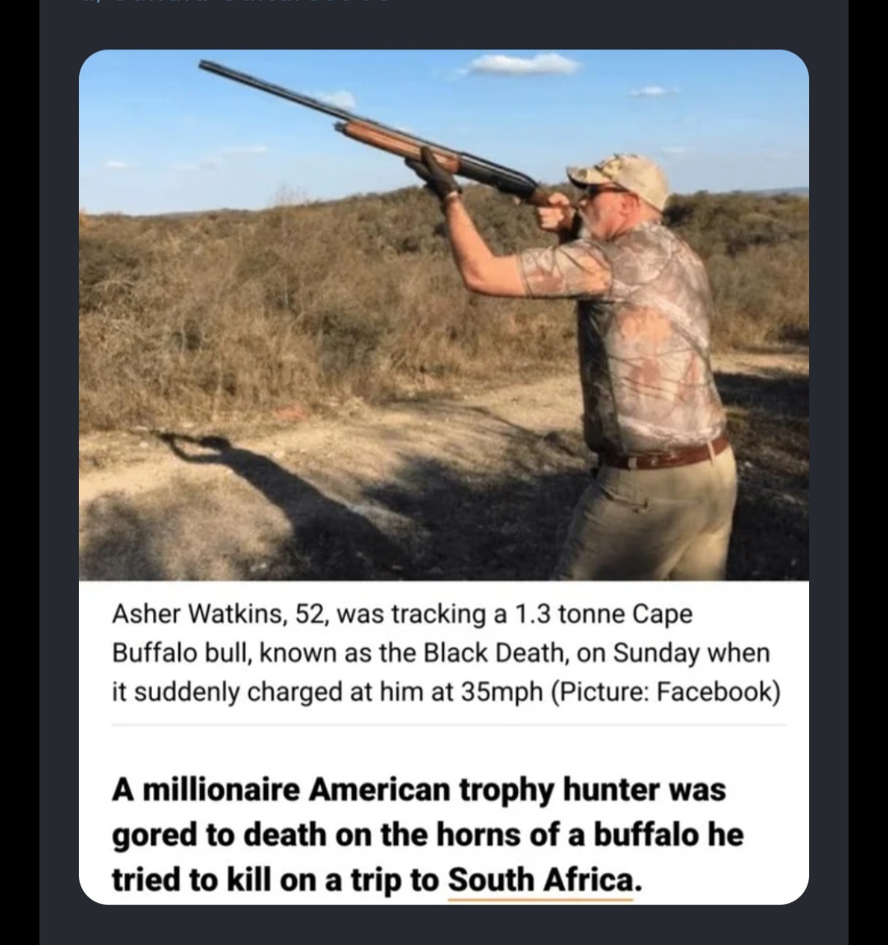This screenshot has height=945, width=888.
Task: Click the Asher Watkins caption text
Action: [x=446, y=653]
